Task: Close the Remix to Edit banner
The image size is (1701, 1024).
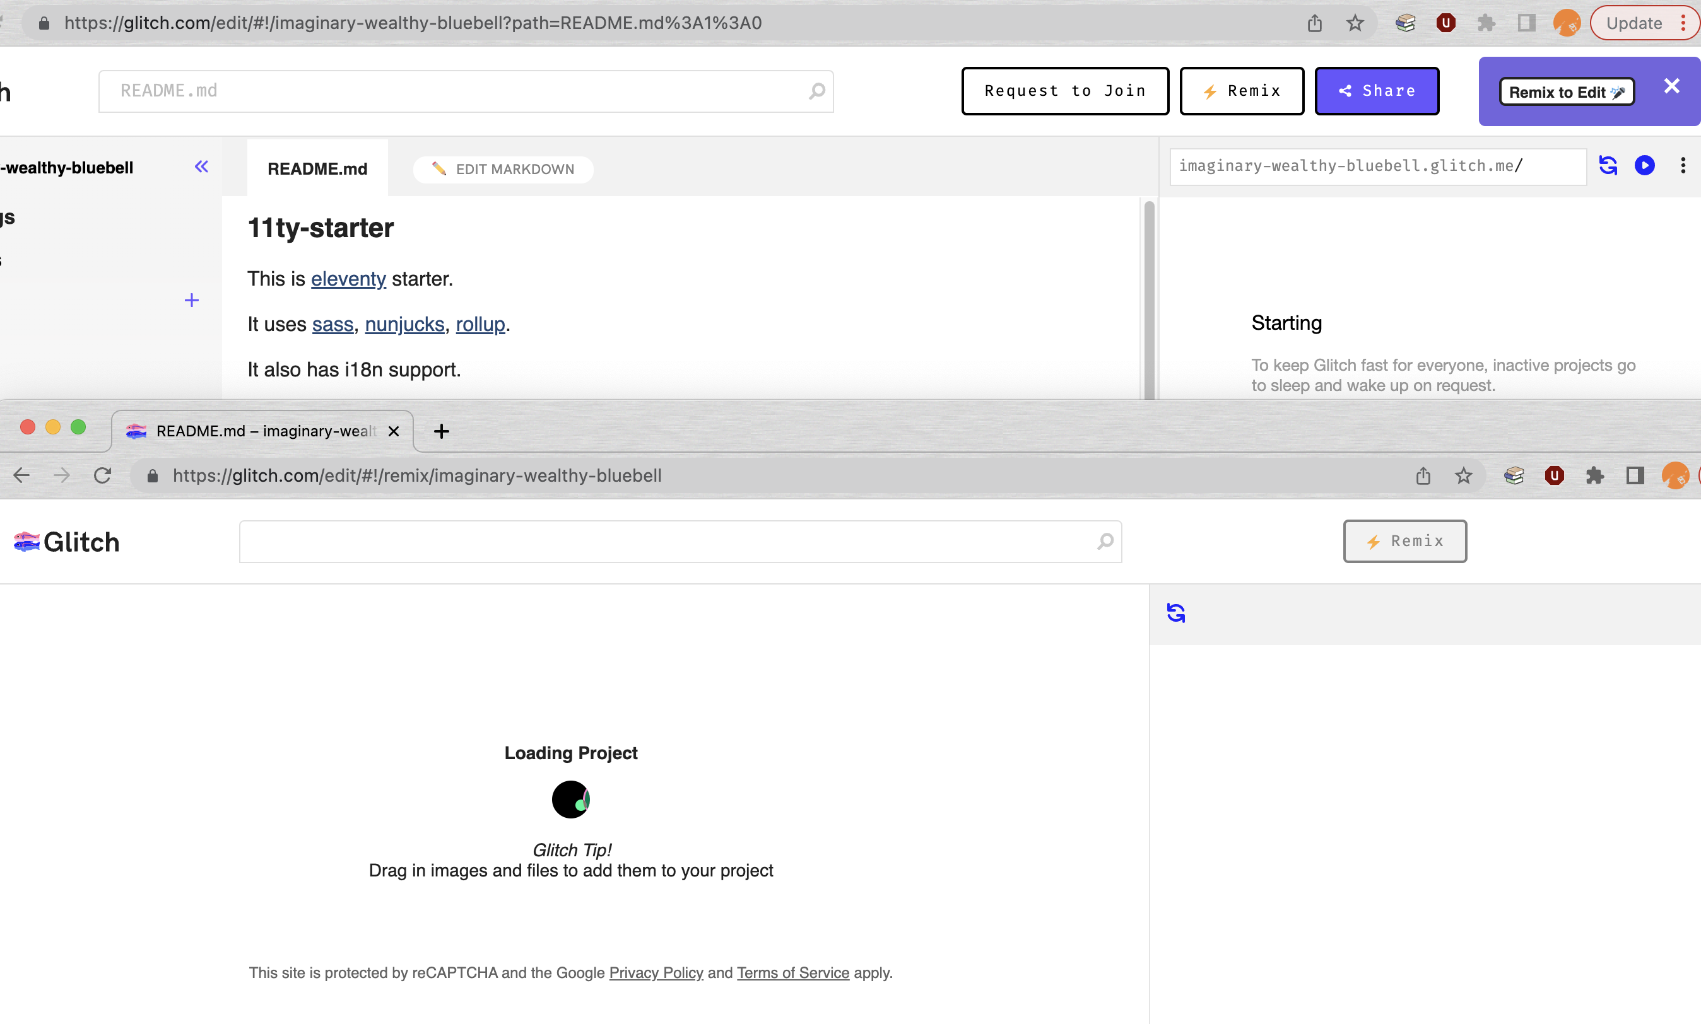Action: (x=1671, y=86)
